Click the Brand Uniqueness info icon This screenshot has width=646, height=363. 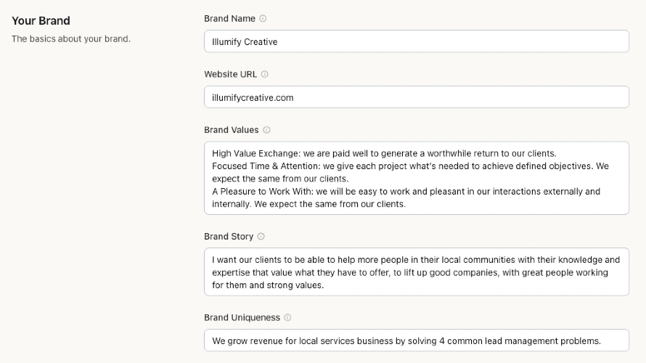tap(287, 318)
